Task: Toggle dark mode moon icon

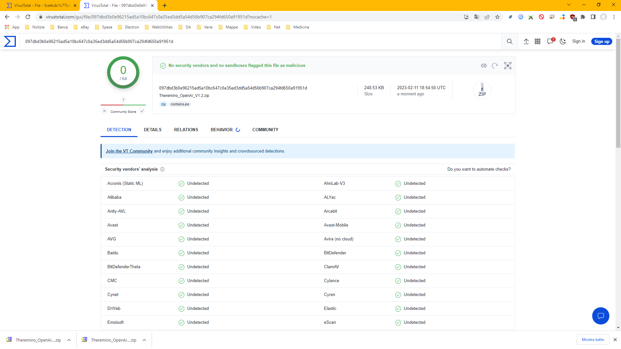Action: pyautogui.click(x=563, y=41)
